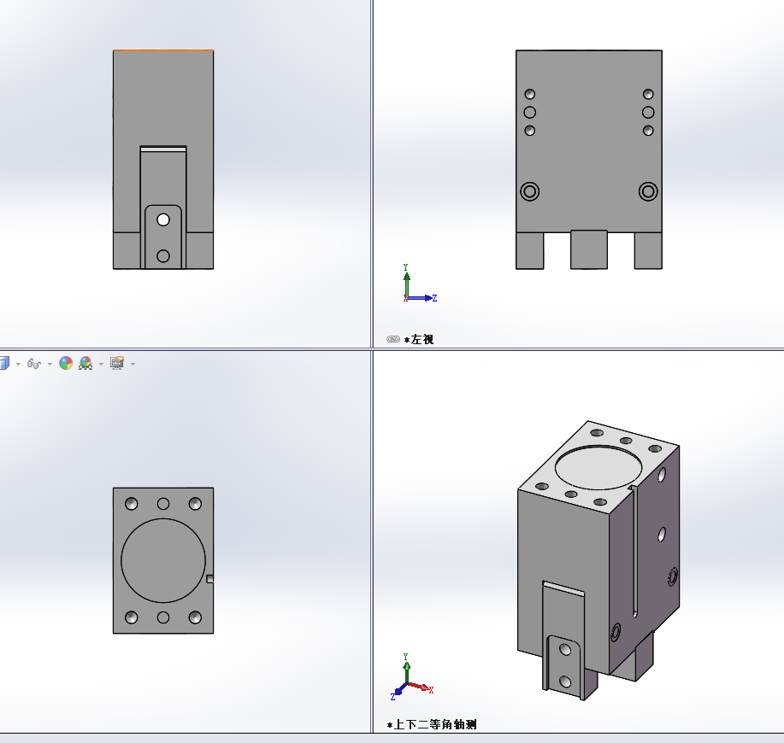This screenshot has width=784, height=743.
Task: Select the large circular recess in isometric view
Action: pyautogui.click(x=598, y=467)
